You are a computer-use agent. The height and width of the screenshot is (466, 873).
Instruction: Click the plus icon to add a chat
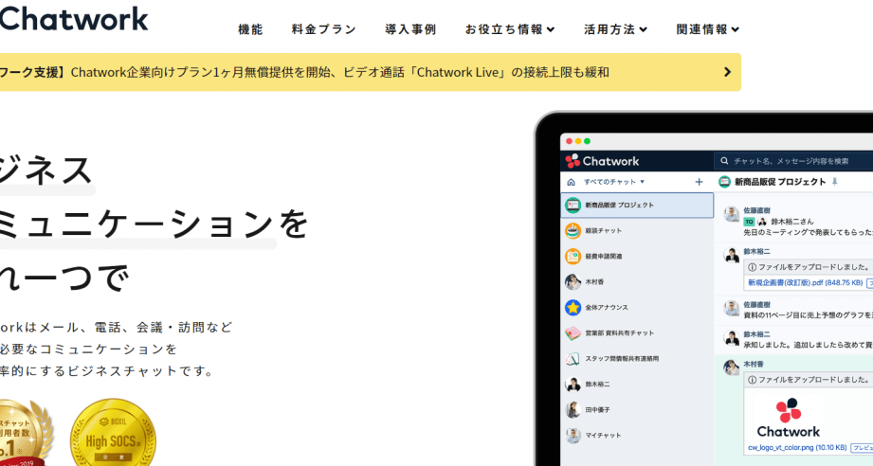pos(700,182)
